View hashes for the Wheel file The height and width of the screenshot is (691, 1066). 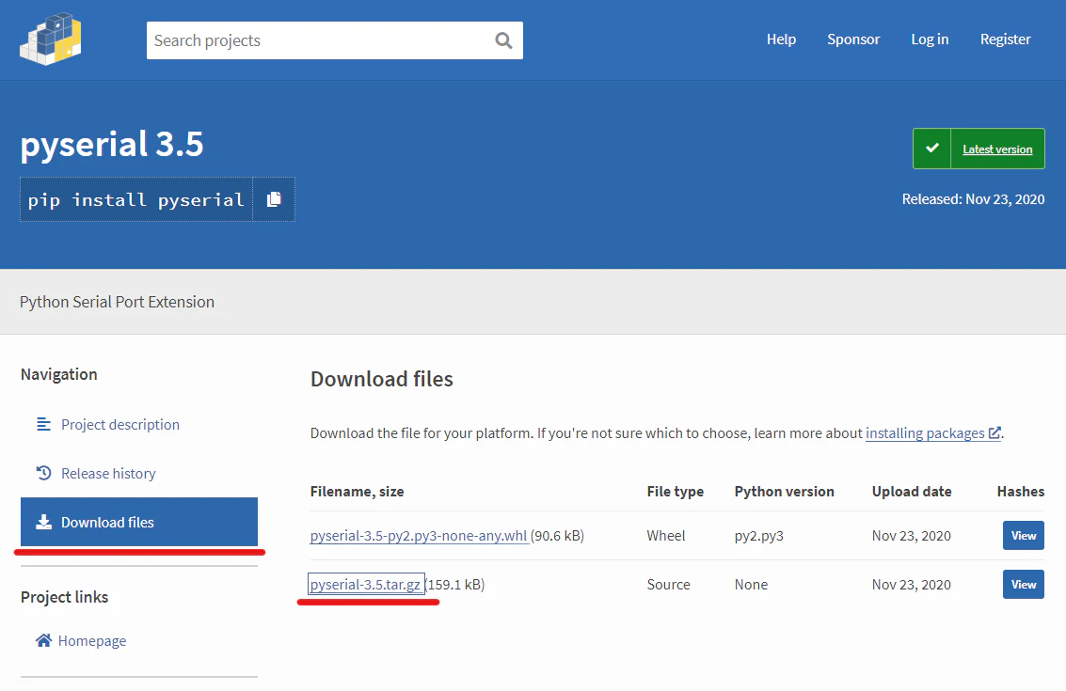(1023, 535)
